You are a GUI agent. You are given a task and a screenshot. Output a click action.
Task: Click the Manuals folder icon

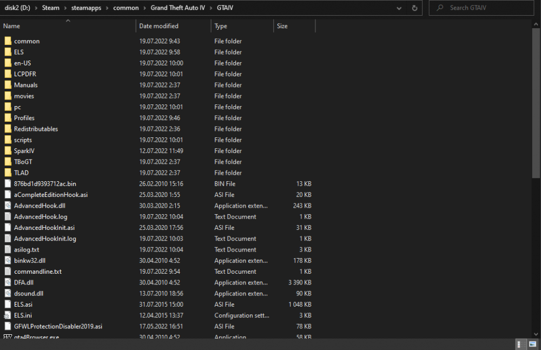click(8, 85)
